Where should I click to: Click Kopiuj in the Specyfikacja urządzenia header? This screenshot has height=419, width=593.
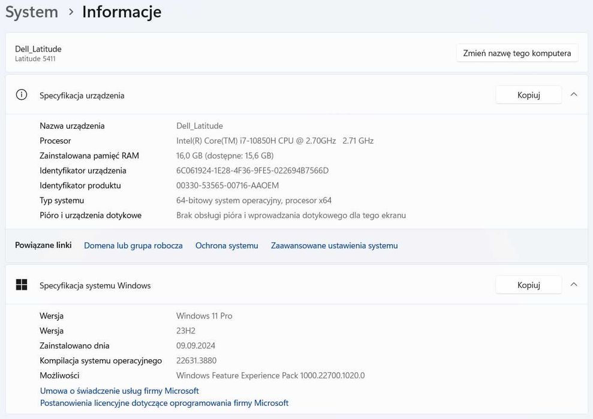click(528, 95)
